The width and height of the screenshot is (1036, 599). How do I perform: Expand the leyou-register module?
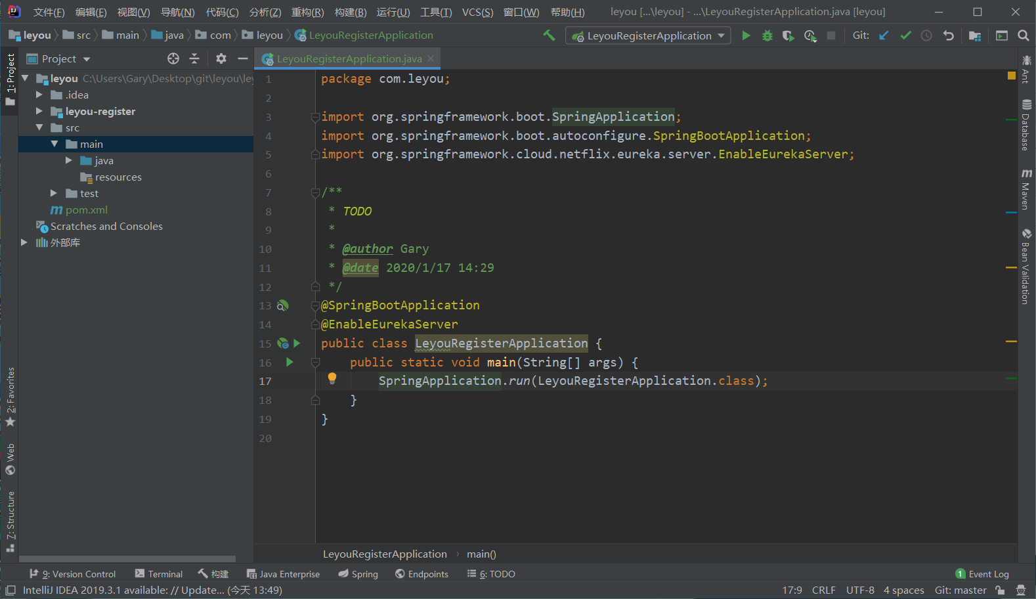[x=39, y=111]
